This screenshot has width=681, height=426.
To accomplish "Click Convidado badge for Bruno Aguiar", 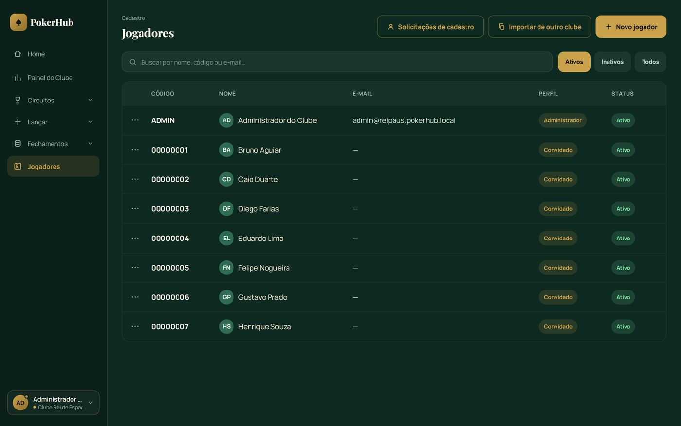I will pyautogui.click(x=558, y=150).
